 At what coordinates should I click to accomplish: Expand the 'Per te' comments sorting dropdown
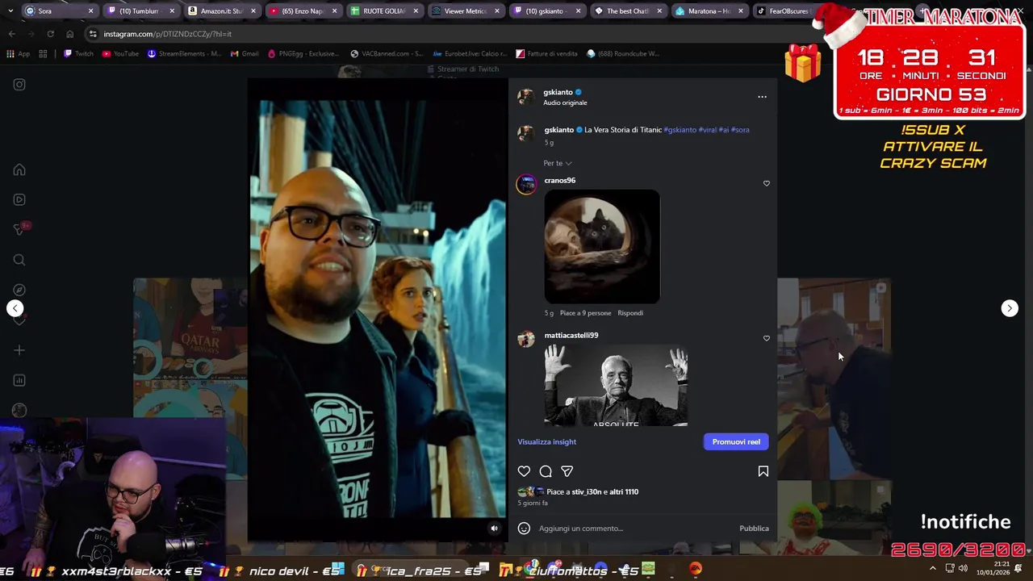tap(557, 163)
